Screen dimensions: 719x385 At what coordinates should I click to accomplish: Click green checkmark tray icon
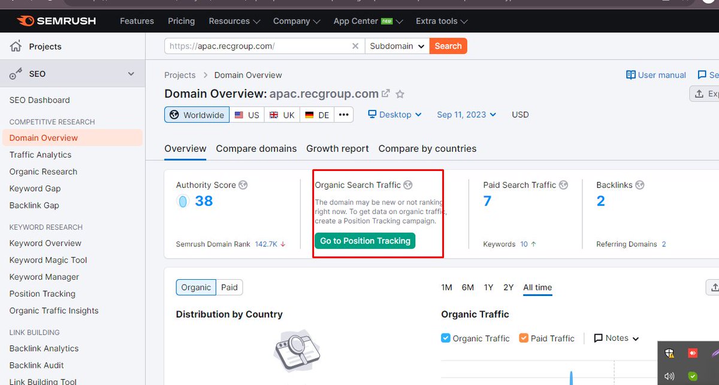(x=693, y=376)
